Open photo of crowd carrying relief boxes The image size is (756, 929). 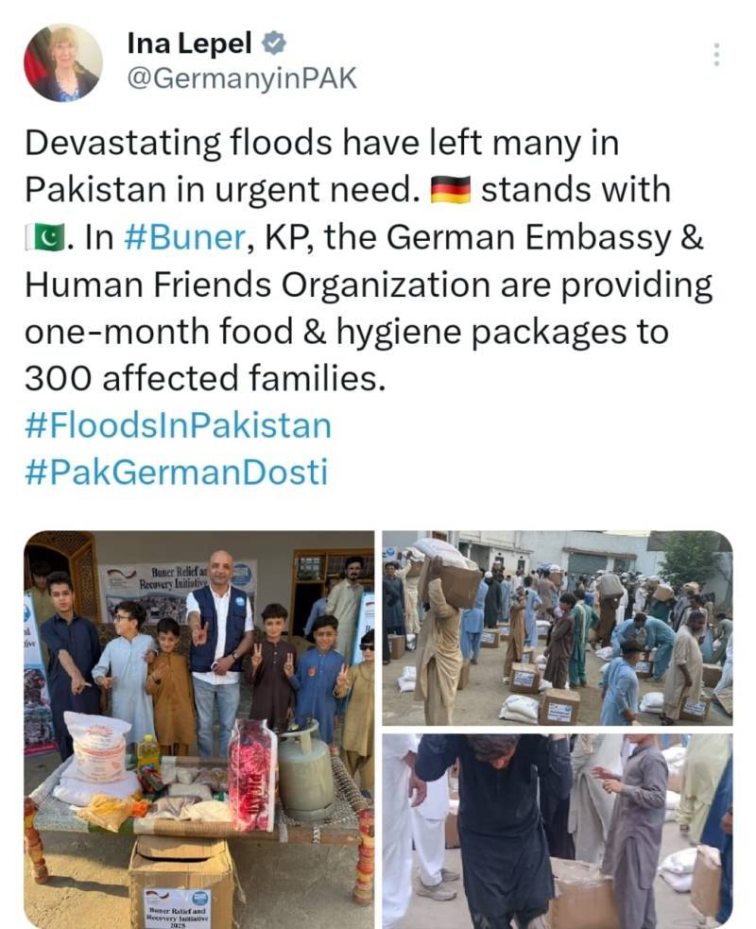coord(558,628)
